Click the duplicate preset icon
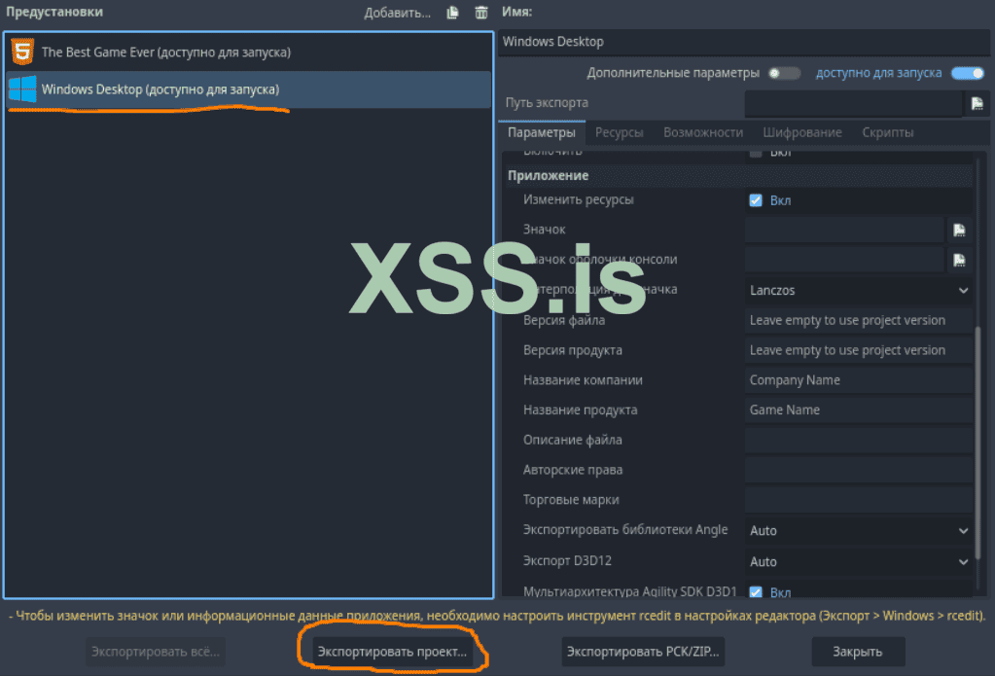Screen dimensions: 995x676 (x=452, y=12)
